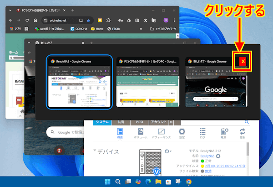Click the ReadyNAS name link
This screenshot has height=187, width=273.
tap(207, 156)
